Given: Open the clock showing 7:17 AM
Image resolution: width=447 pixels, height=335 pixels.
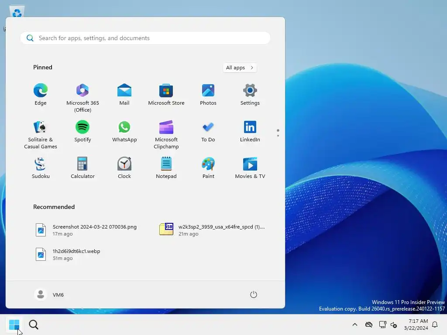Looking at the screenshot, I should (x=416, y=325).
